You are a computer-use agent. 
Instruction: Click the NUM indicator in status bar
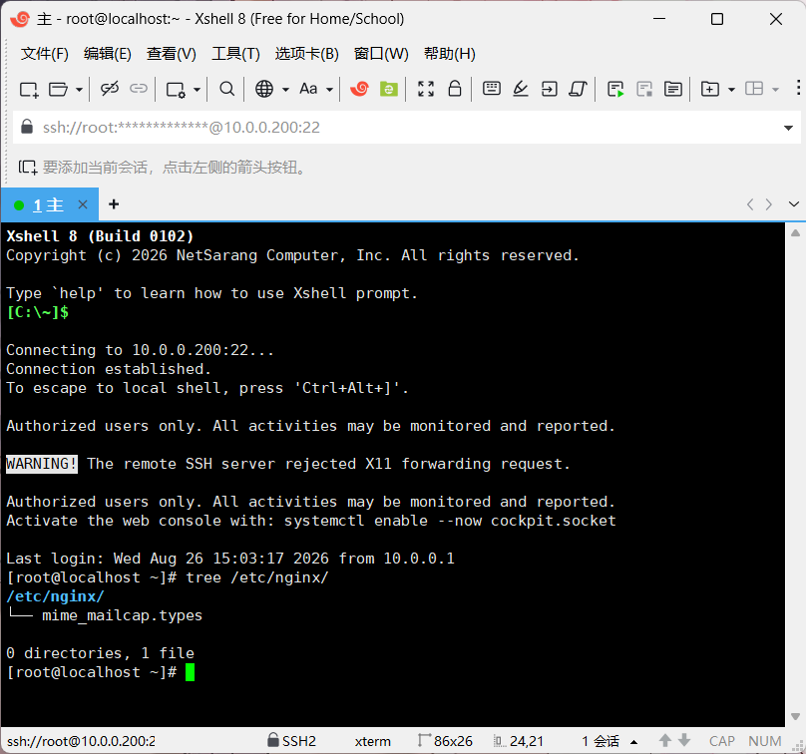pyautogui.click(x=765, y=741)
